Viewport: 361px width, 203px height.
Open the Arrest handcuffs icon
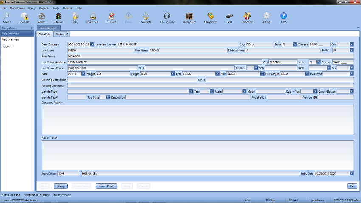point(42,17)
